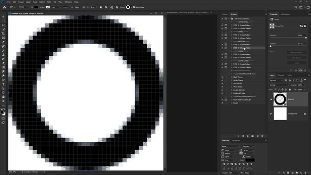Screen dimensions: 311x175
Task: Select the Zoom tool
Action: 3,101
